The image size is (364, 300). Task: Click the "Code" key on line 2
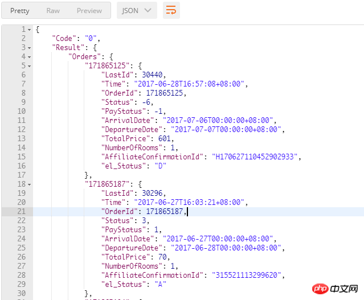(x=64, y=39)
